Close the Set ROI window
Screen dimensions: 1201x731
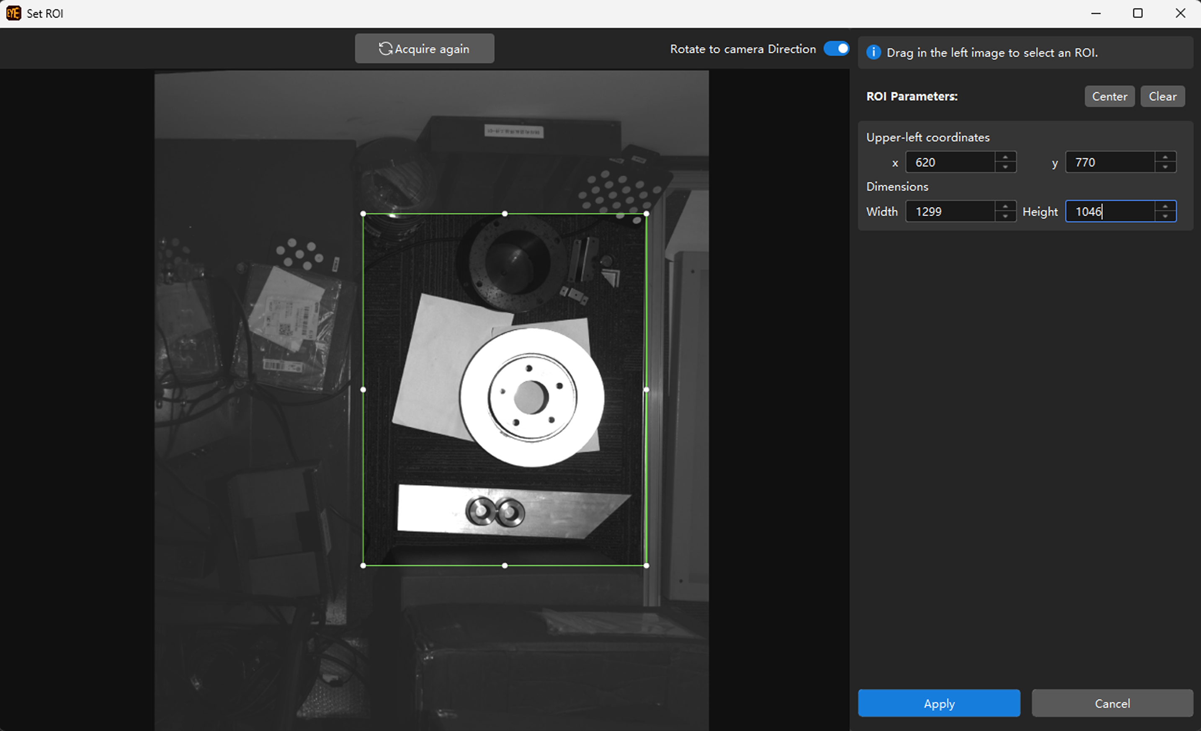(1180, 13)
